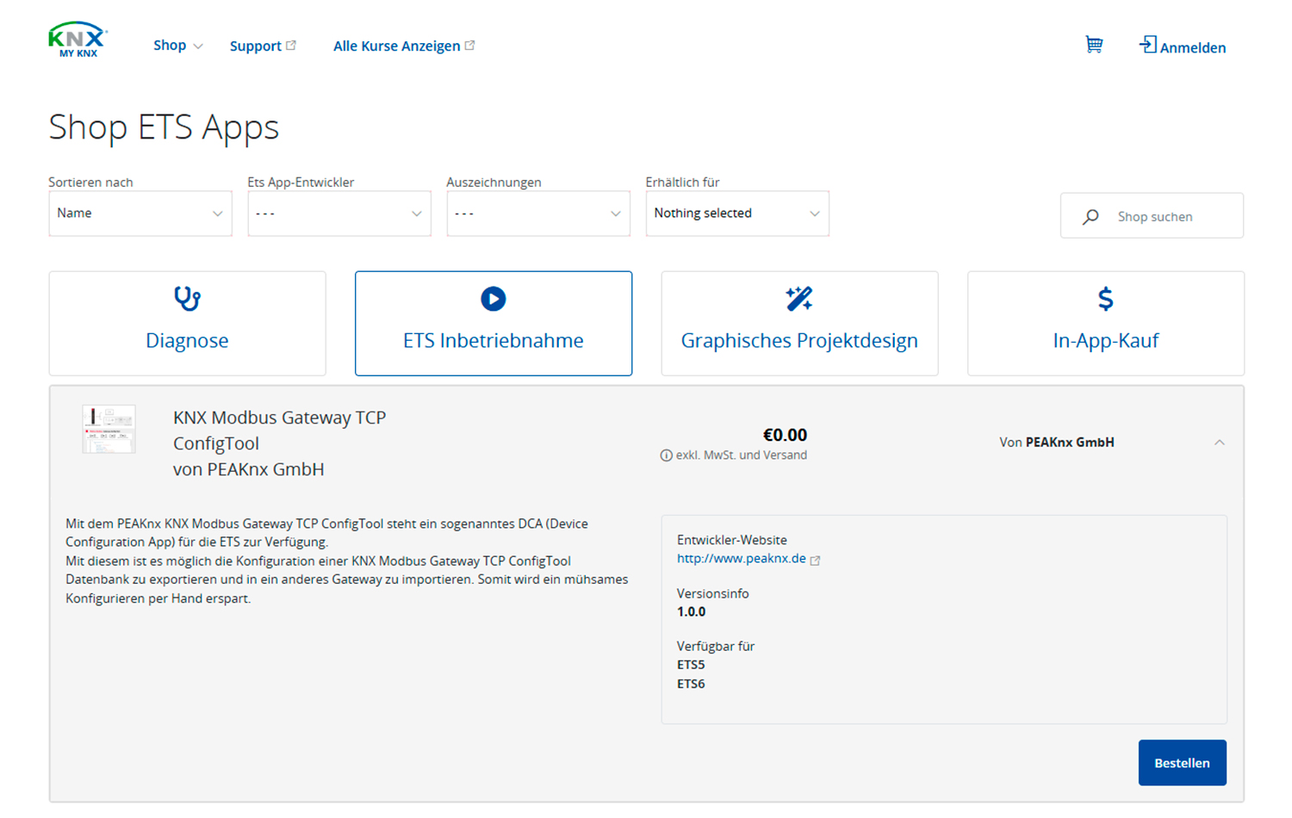
Task: Click the play icon for ETS Inbetriebnahme
Action: (x=494, y=299)
